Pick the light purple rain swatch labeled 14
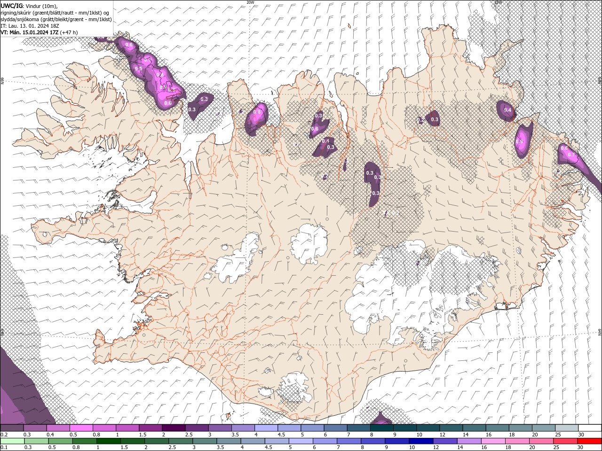This screenshot has height=451, width=602. pyautogui.click(x=469, y=441)
